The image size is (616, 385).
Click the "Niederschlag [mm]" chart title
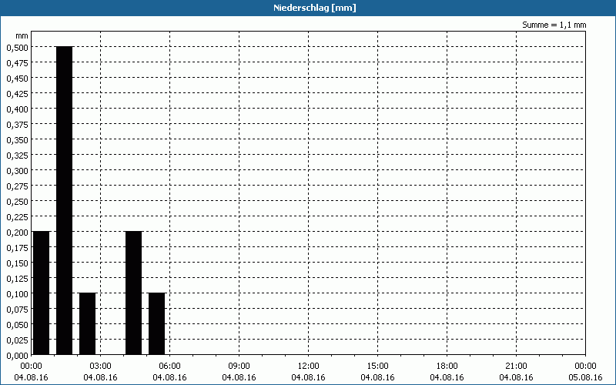coord(315,8)
